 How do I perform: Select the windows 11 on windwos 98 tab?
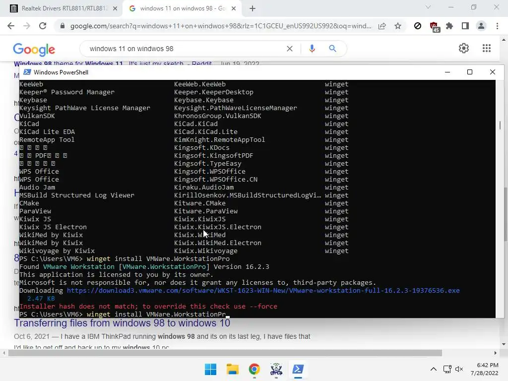183,8
